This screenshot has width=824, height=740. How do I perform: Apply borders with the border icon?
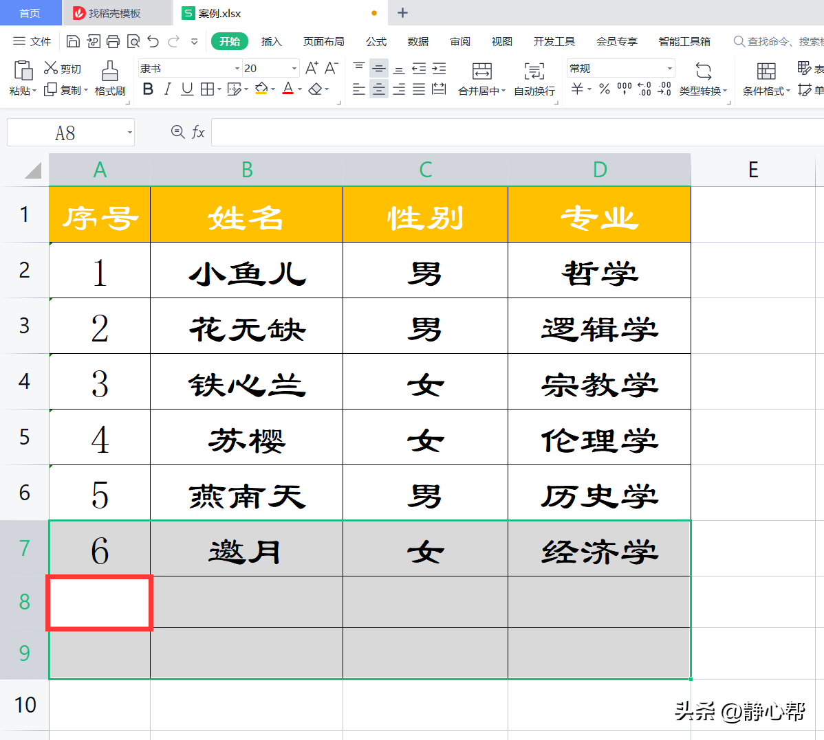[208, 89]
